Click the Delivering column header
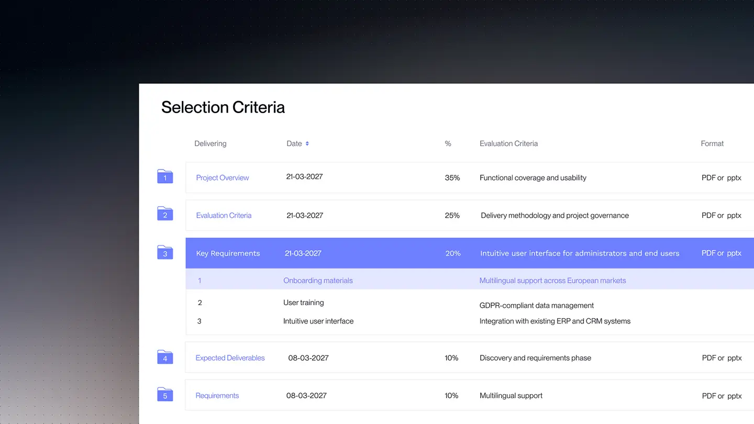The height and width of the screenshot is (424, 754). [210, 143]
